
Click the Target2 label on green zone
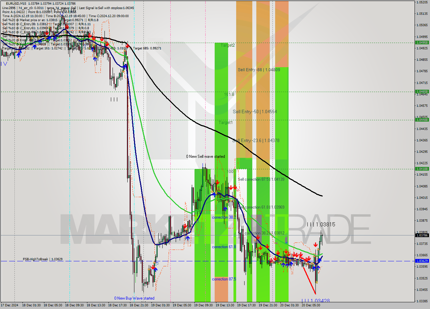click(228, 45)
